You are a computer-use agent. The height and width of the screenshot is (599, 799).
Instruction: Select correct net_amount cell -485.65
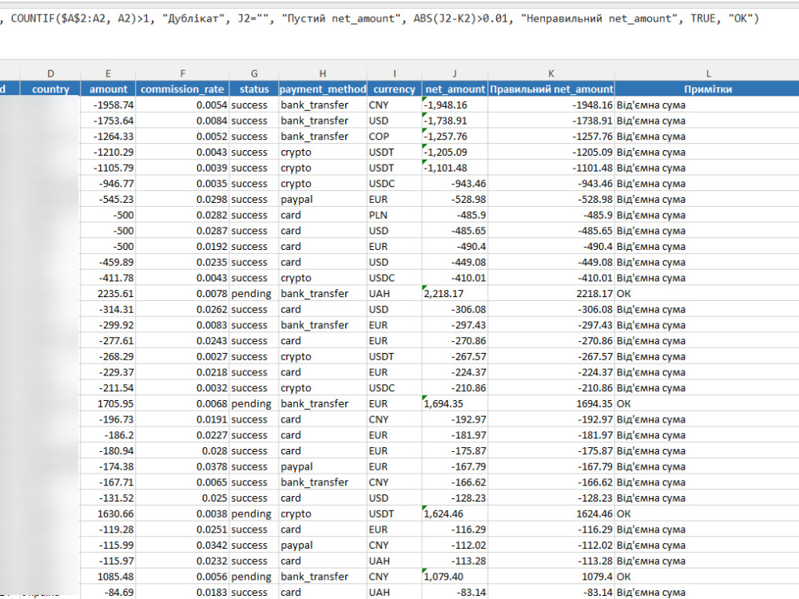coord(551,231)
